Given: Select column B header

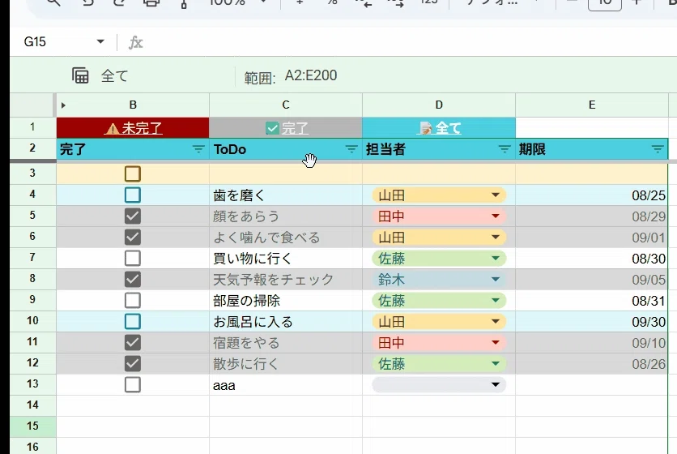Looking at the screenshot, I should (x=133, y=105).
